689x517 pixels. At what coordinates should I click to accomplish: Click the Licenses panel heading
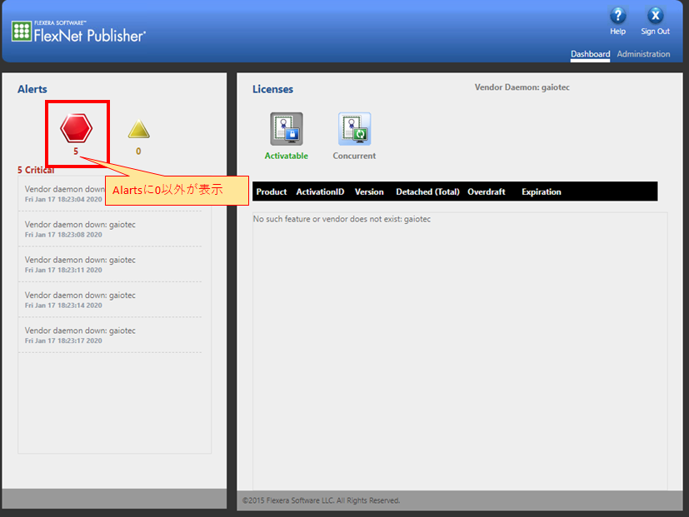[x=272, y=89]
